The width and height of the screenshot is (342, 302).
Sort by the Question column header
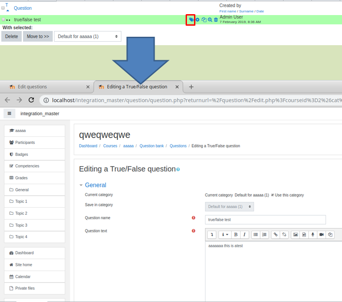(23, 8)
